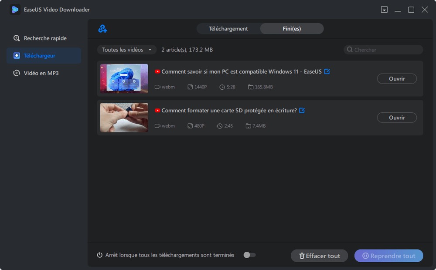The height and width of the screenshot is (270, 436).
Task: Enable shutdown when all downloads are finished
Action: (x=249, y=256)
